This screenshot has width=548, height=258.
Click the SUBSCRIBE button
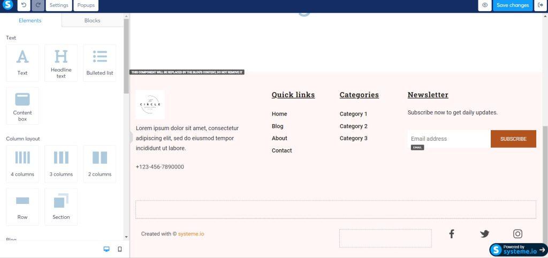[x=513, y=139]
